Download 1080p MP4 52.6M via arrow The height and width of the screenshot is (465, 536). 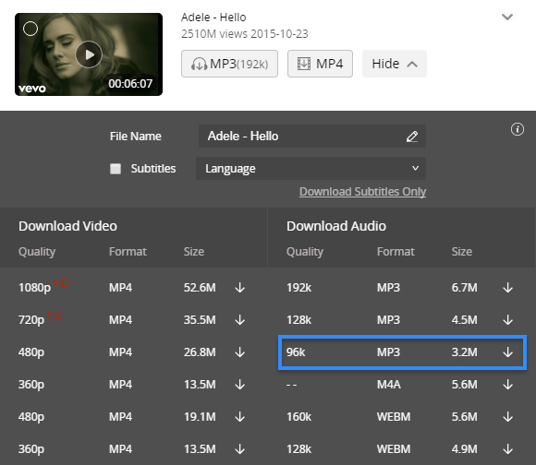click(240, 288)
